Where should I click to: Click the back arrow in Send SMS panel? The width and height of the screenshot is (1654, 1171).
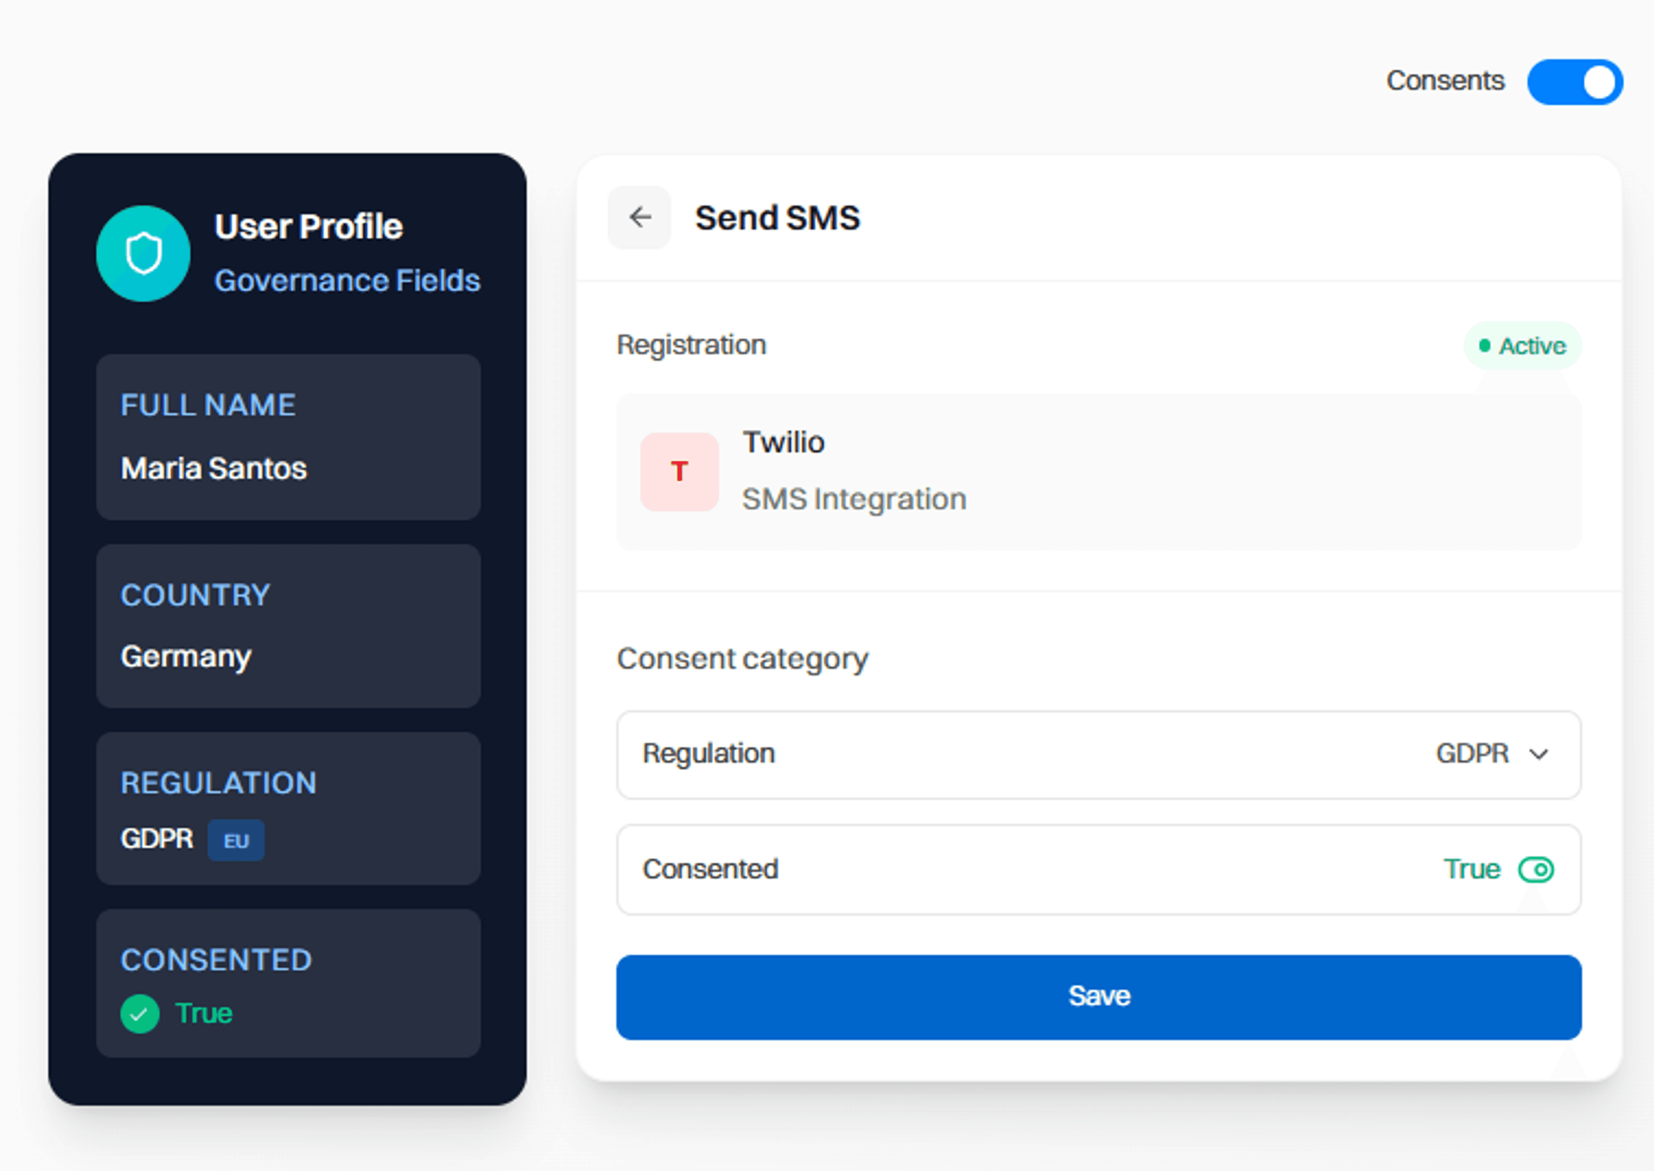click(639, 218)
